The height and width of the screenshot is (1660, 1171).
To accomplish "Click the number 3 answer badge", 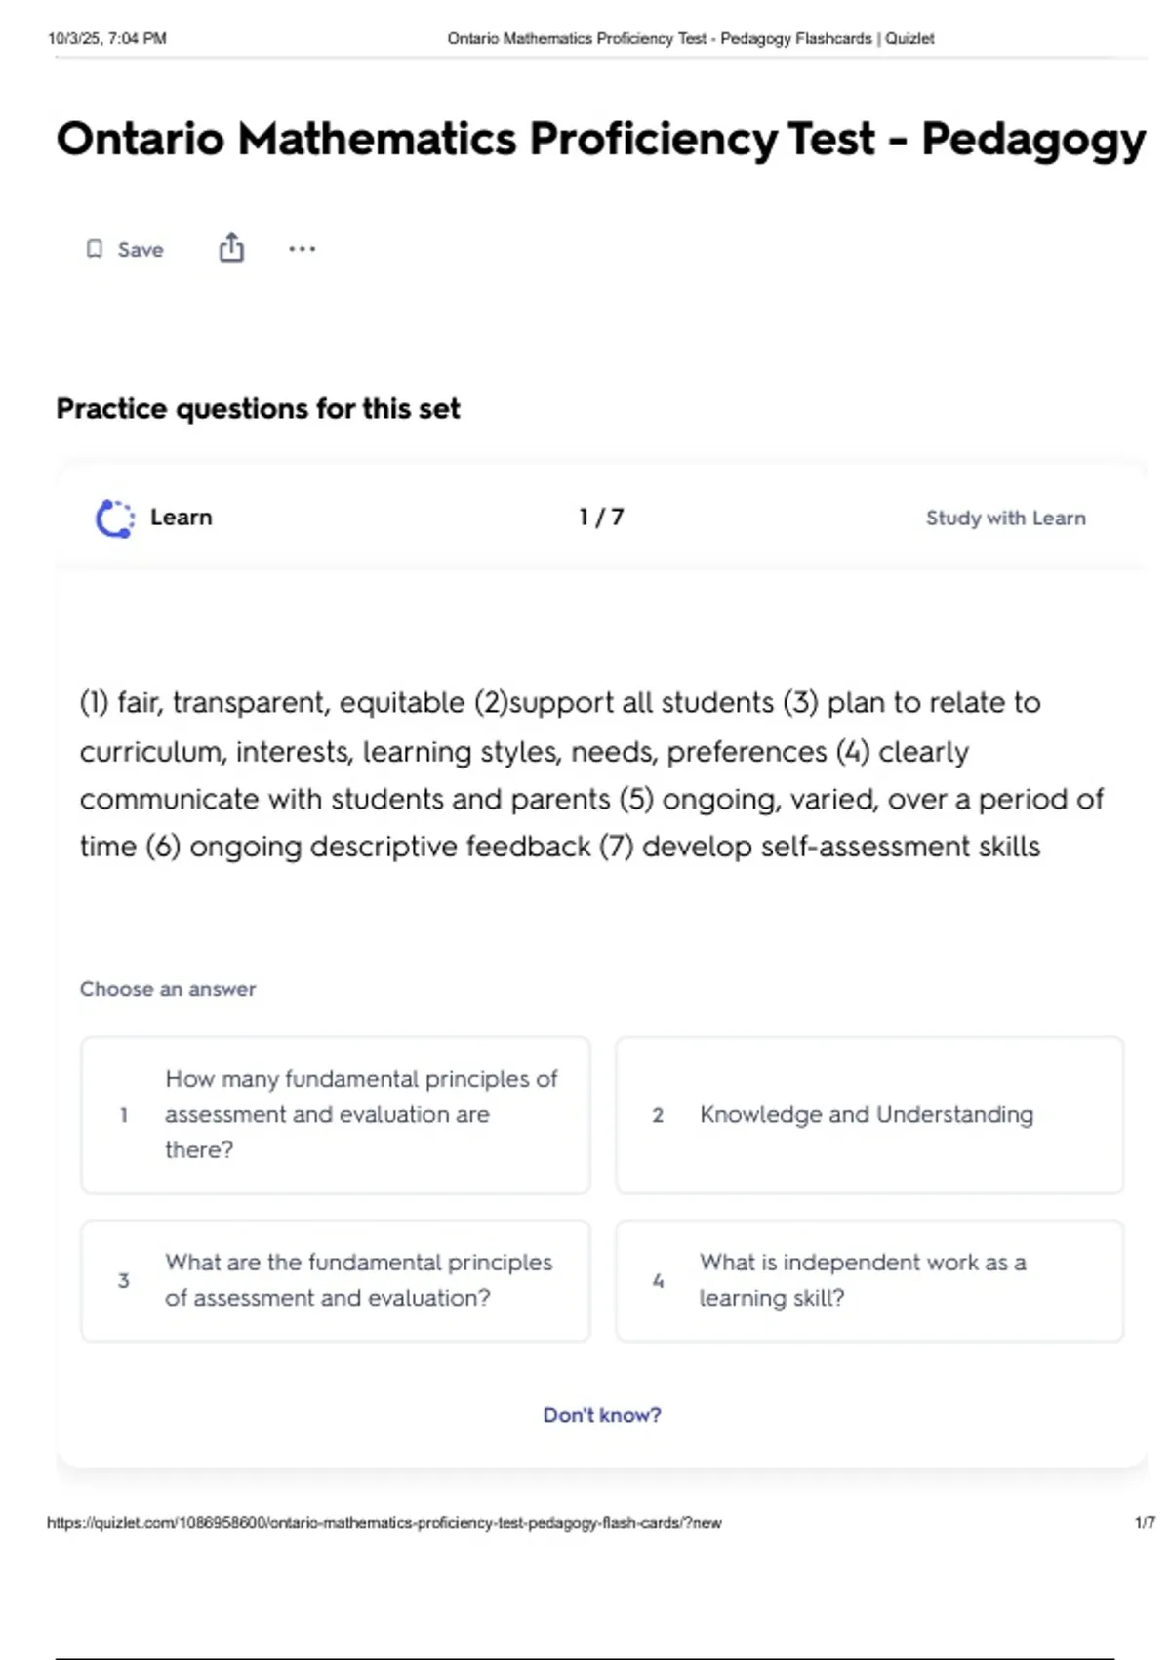I will point(124,1280).
